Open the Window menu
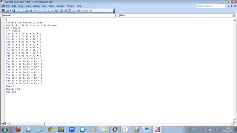 point(70,6)
